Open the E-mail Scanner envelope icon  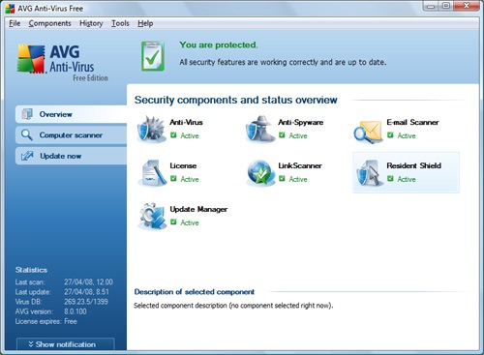(368, 131)
